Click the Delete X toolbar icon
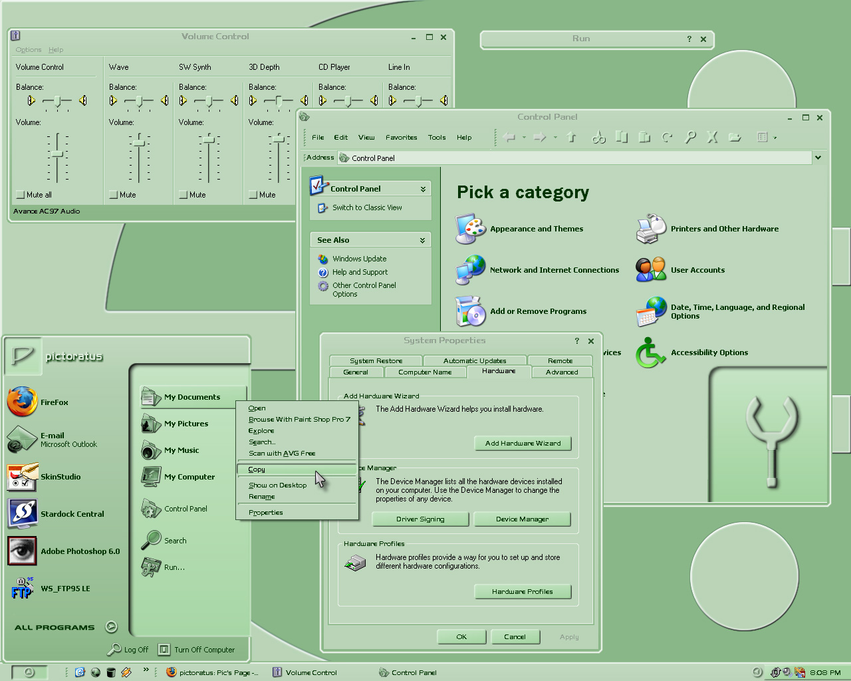The width and height of the screenshot is (851, 681). click(712, 137)
